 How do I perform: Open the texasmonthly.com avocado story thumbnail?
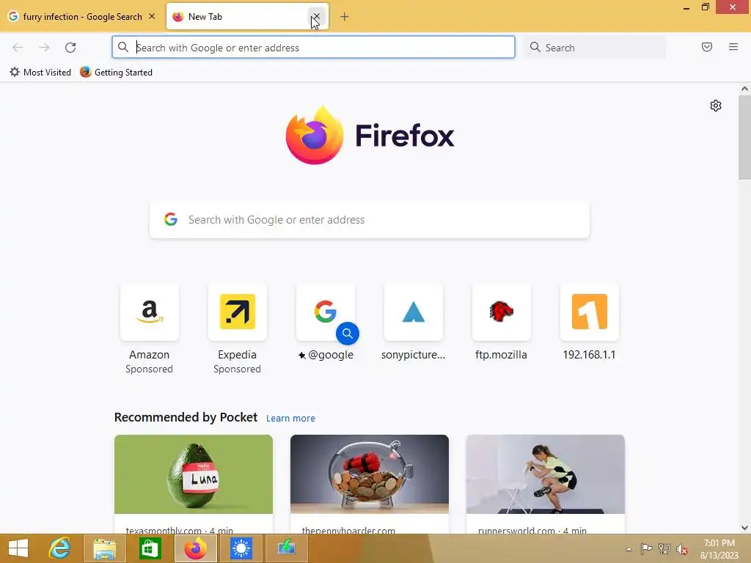pos(194,474)
